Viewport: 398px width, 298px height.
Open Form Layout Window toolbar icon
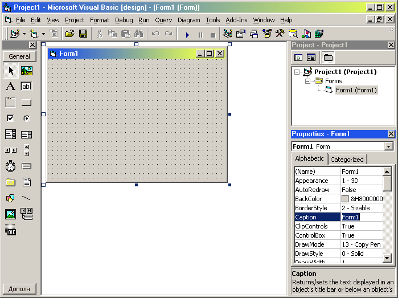pos(254,34)
